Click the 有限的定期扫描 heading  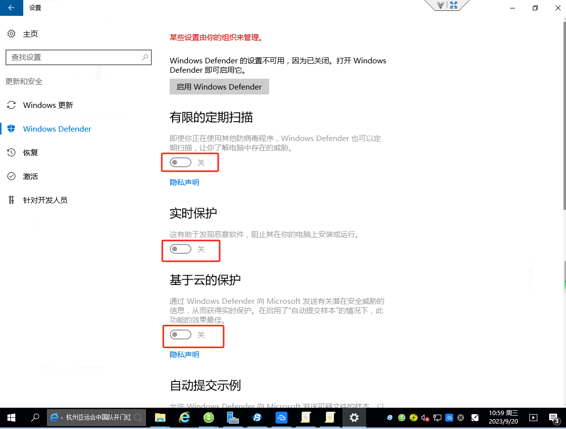pyautogui.click(x=211, y=117)
